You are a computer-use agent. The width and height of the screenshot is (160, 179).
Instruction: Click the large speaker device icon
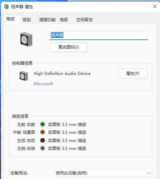(x=26, y=39)
